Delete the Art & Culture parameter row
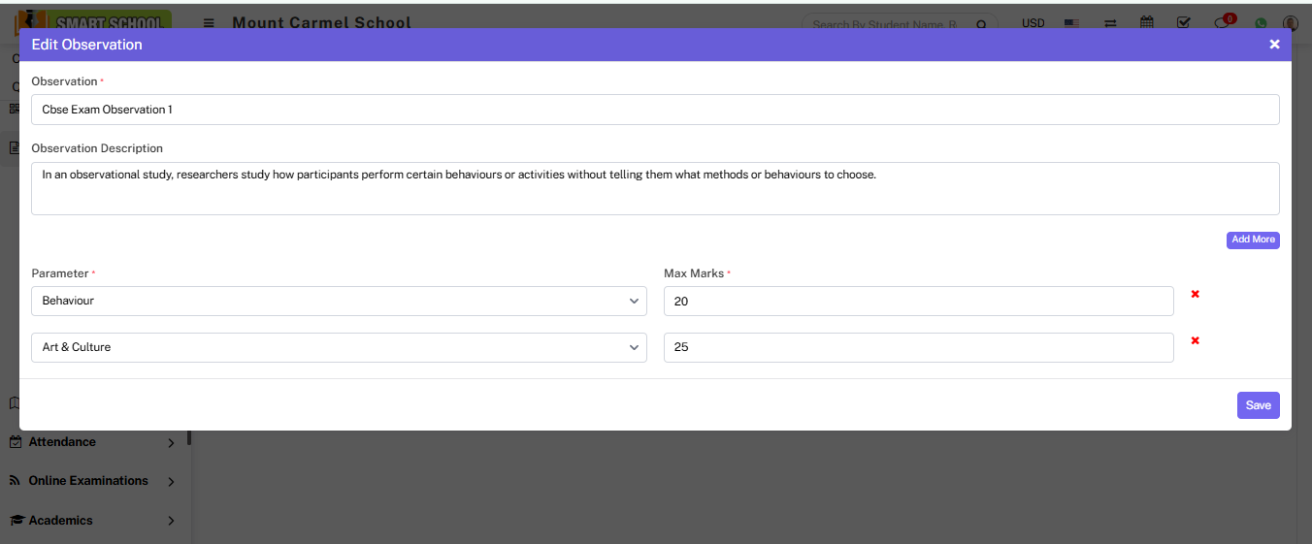Image resolution: width=1312 pixels, height=544 pixels. tap(1196, 340)
